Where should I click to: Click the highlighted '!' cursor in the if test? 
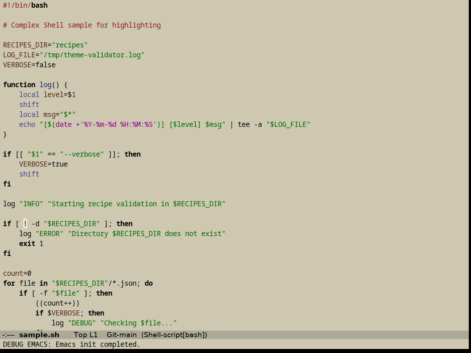pos(25,224)
